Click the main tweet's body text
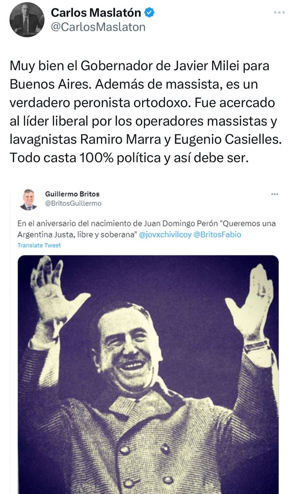 pyautogui.click(x=146, y=112)
